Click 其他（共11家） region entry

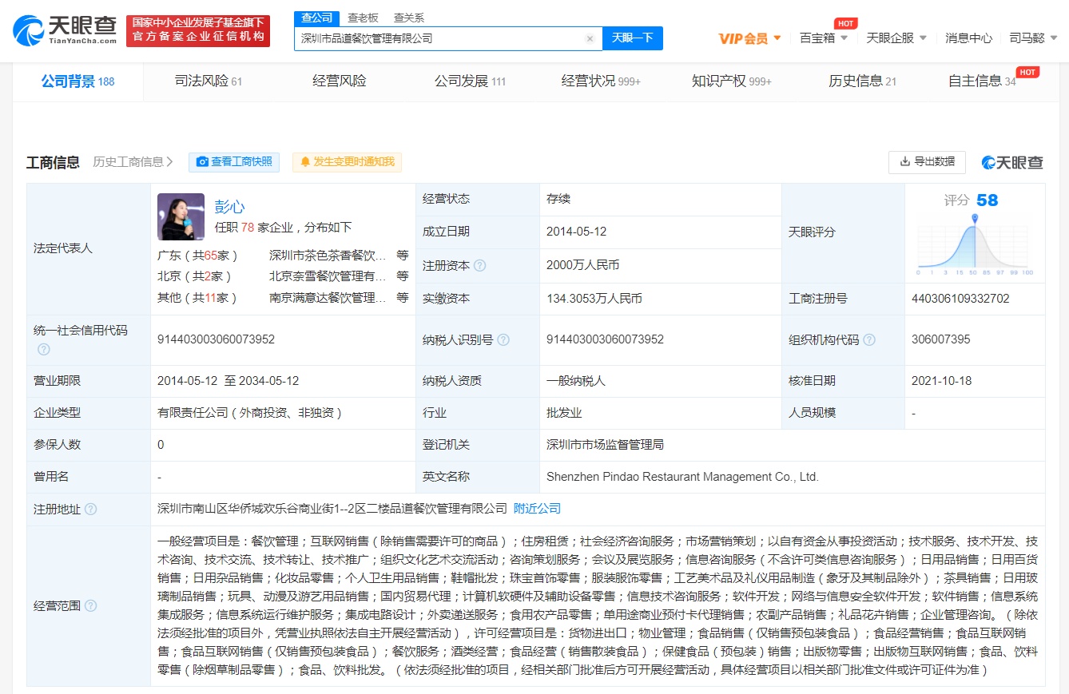click(198, 298)
